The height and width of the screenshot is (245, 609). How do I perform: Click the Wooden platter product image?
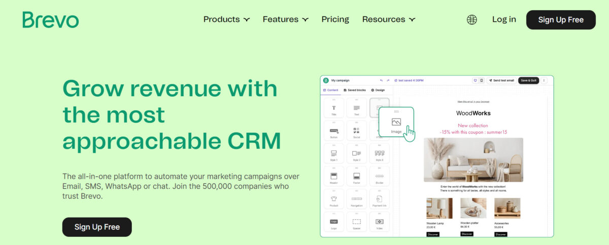point(473,208)
